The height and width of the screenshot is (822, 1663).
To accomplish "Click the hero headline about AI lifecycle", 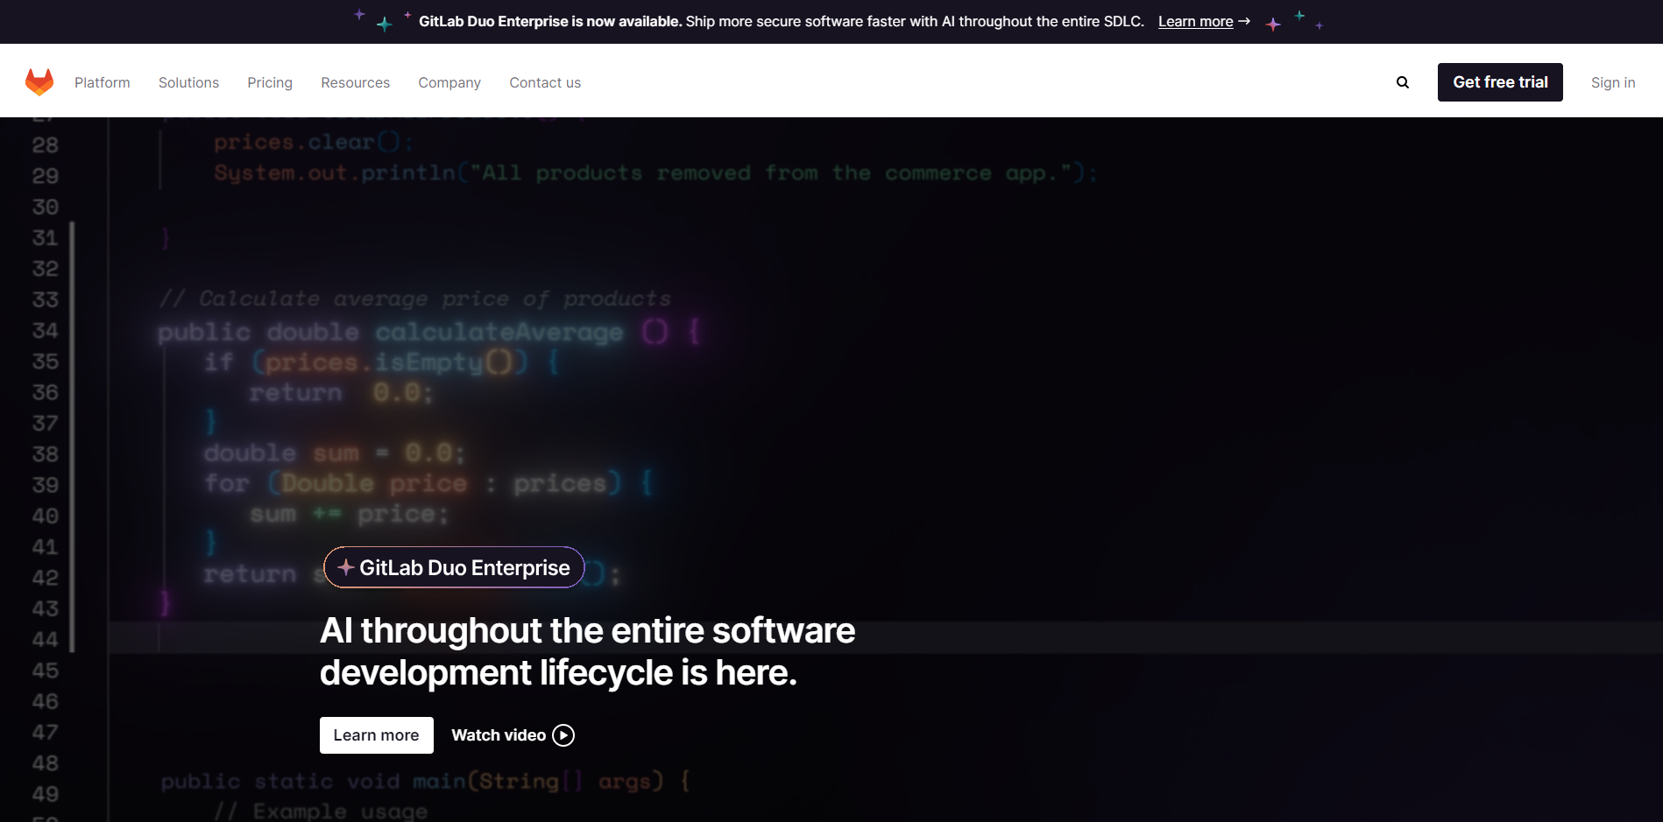I will (587, 651).
